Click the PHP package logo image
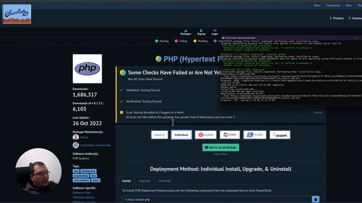 pyautogui.click(x=87, y=69)
